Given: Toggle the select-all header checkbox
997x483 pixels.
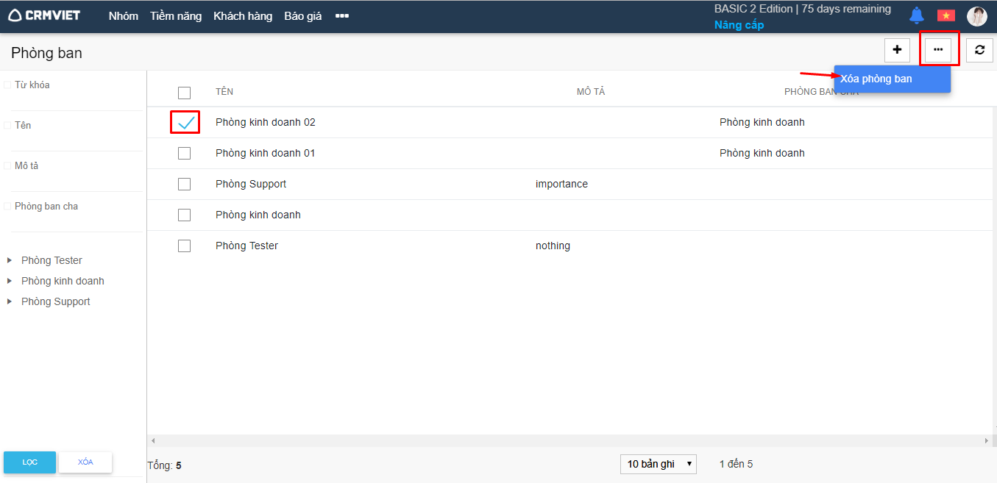Looking at the screenshot, I should click(185, 93).
